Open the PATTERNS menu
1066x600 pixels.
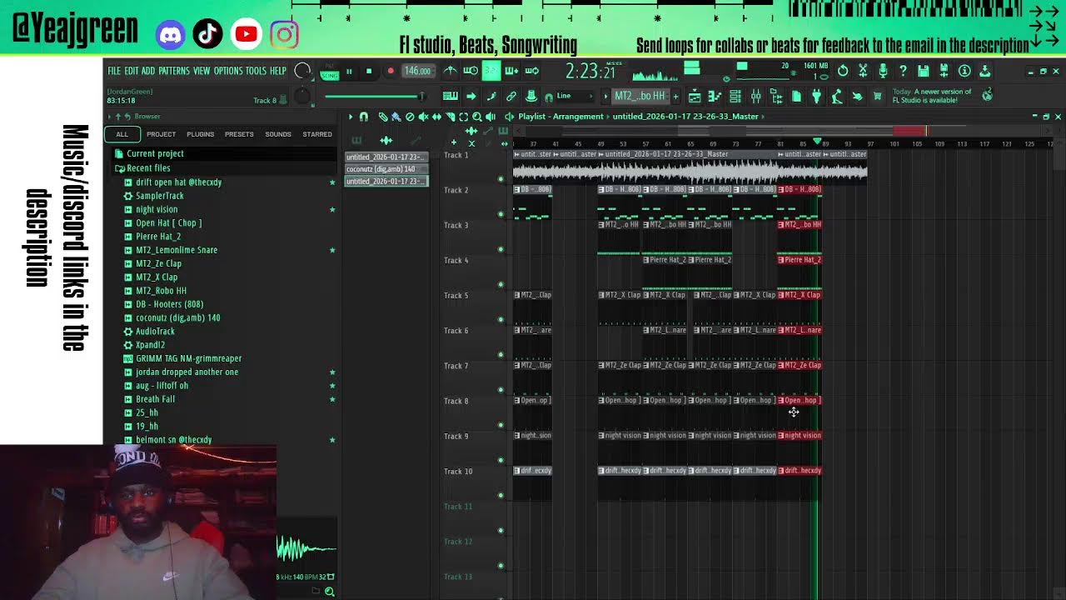point(174,71)
